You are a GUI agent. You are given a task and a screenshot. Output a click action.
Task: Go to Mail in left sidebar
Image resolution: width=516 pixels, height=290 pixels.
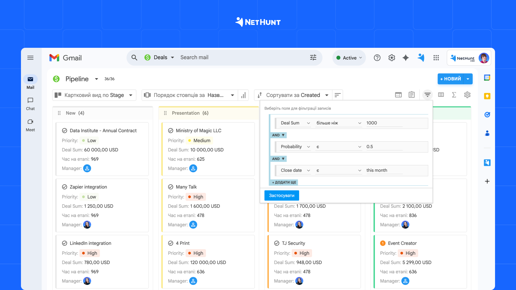coord(30,82)
